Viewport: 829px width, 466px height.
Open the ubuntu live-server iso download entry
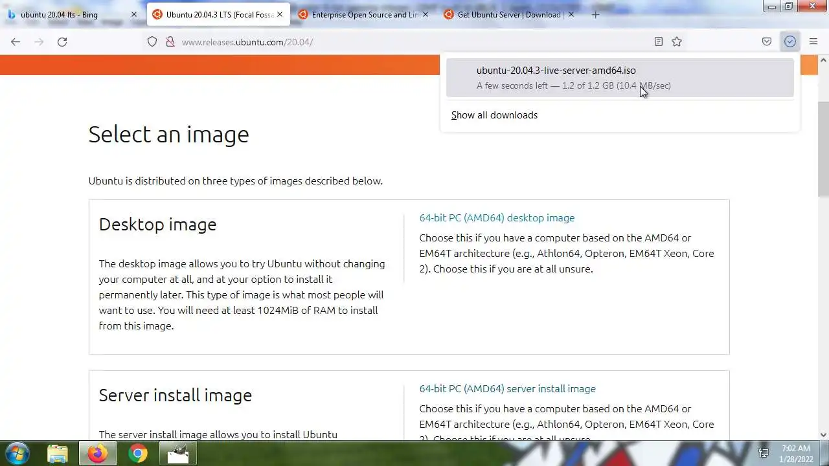click(620, 78)
